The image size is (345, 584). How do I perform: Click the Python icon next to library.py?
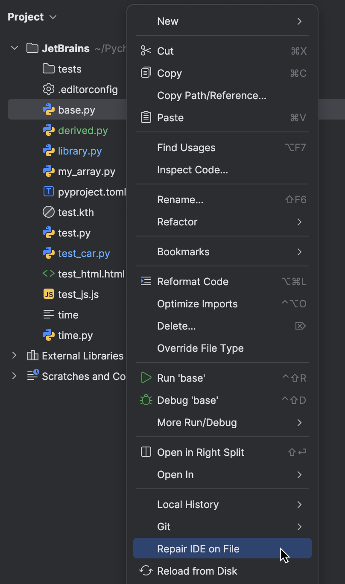click(x=48, y=151)
